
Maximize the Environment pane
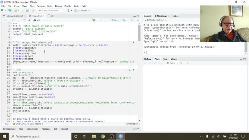[x=138, y=129]
